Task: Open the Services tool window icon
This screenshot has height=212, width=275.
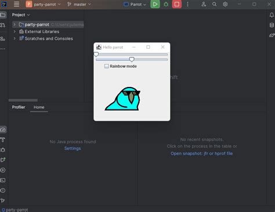Action: [3, 170]
